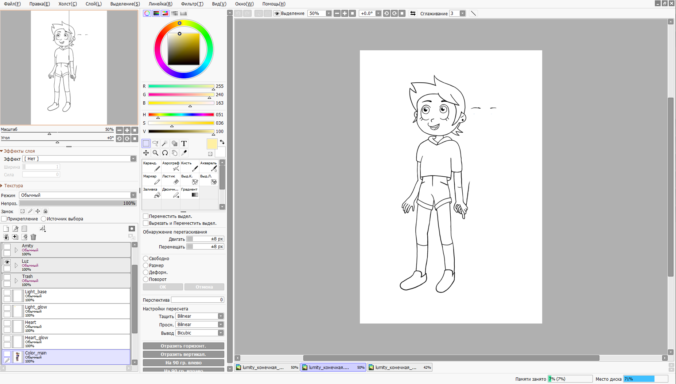Select the Поворот transform mode
This screenshot has width=676, height=384.
point(145,279)
